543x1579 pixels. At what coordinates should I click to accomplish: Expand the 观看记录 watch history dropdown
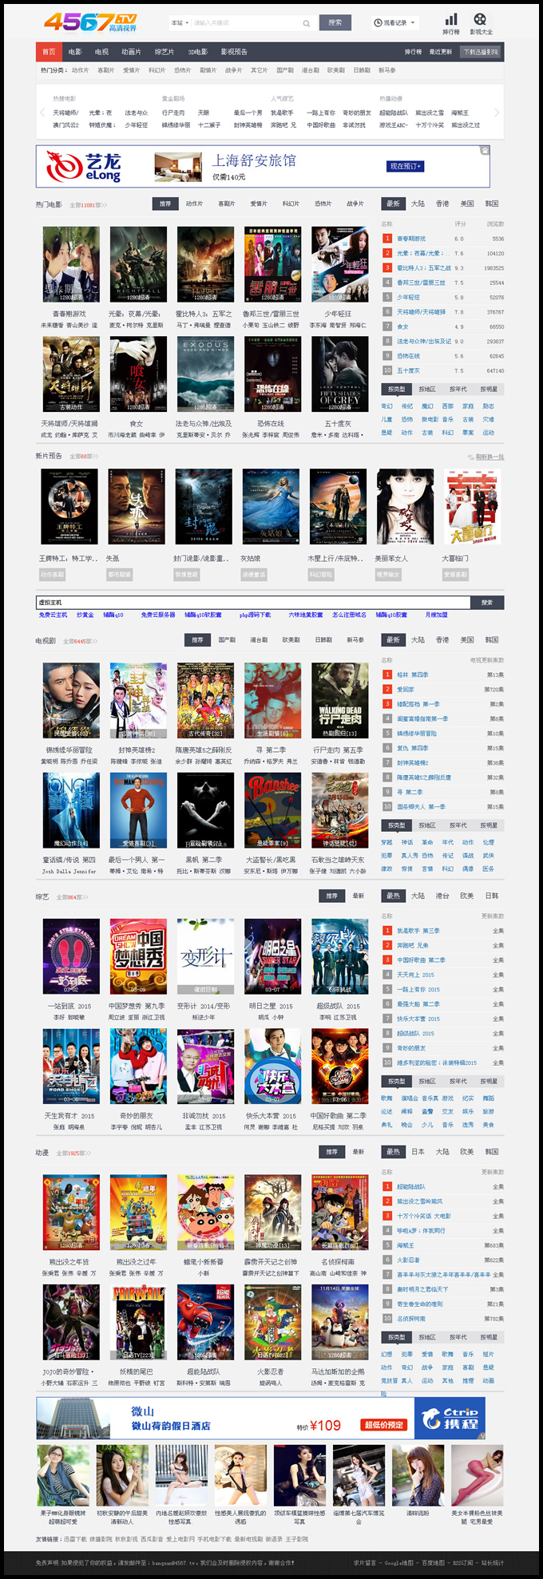tap(395, 22)
